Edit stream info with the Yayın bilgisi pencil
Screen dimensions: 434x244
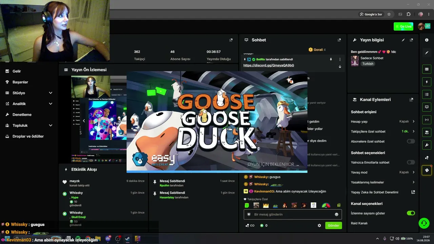click(x=403, y=40)
